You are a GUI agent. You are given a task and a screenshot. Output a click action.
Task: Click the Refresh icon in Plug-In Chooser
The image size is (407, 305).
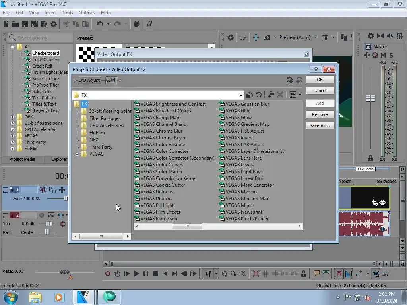[x=258, y=95]
